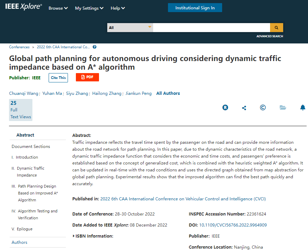Viewport: 308px width, 250px height.
Task: Open the My Settings dropdown menu
Action: (x=89, y=8)
